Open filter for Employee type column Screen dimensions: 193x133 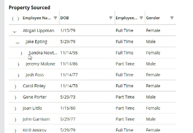[141, 18]
